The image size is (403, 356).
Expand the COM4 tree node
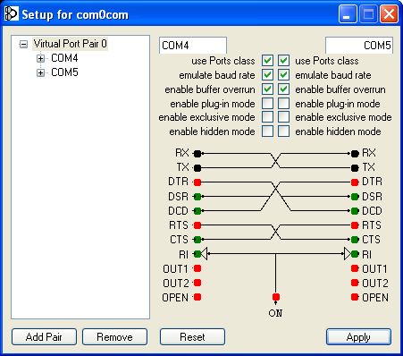point(40,58)
